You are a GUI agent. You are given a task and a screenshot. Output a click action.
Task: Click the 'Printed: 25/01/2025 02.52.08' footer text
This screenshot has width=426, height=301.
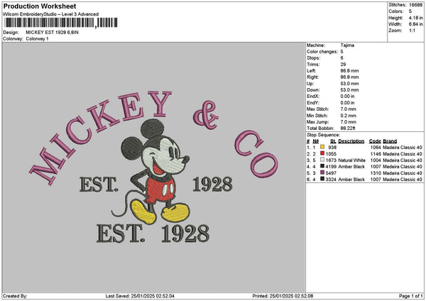pos(283,296)
